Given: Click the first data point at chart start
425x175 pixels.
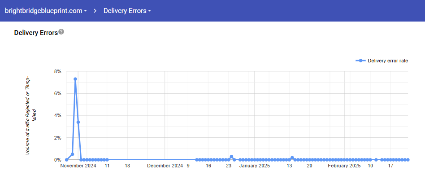Looking at the screenshot, I should (67, 160).
